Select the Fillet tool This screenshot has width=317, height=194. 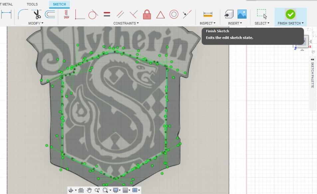coord(23,14)
